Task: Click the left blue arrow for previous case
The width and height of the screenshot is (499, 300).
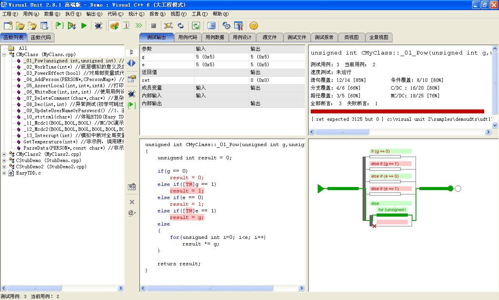Action: (129, 63)
